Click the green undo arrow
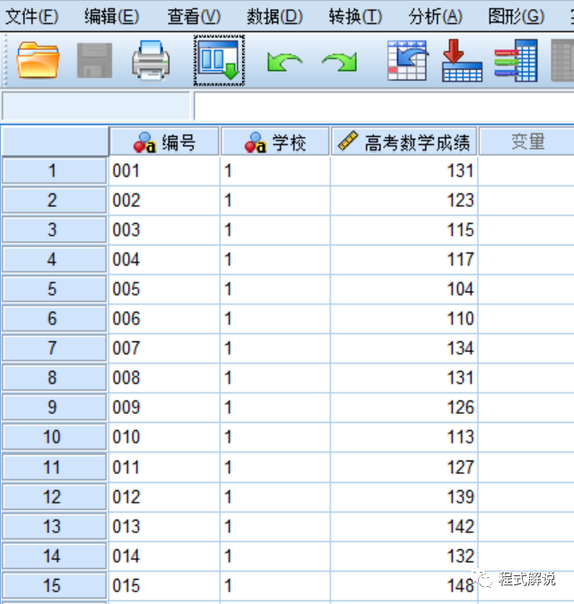 (284, 62)
